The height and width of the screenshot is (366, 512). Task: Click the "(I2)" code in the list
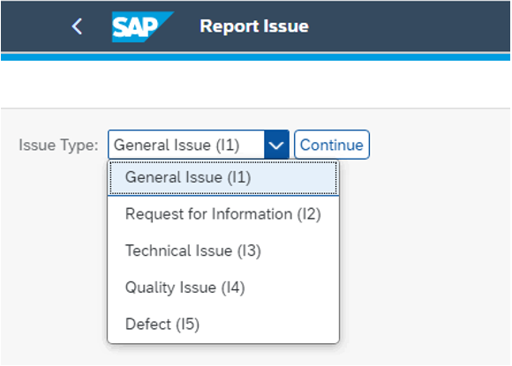309,214
